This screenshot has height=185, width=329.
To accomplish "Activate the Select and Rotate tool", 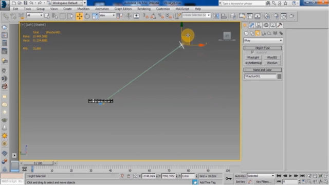I will coord(87,16).
